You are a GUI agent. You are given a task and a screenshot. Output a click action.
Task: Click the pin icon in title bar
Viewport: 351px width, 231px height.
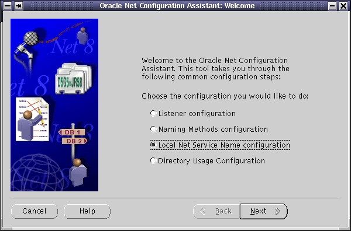[19, 6]
